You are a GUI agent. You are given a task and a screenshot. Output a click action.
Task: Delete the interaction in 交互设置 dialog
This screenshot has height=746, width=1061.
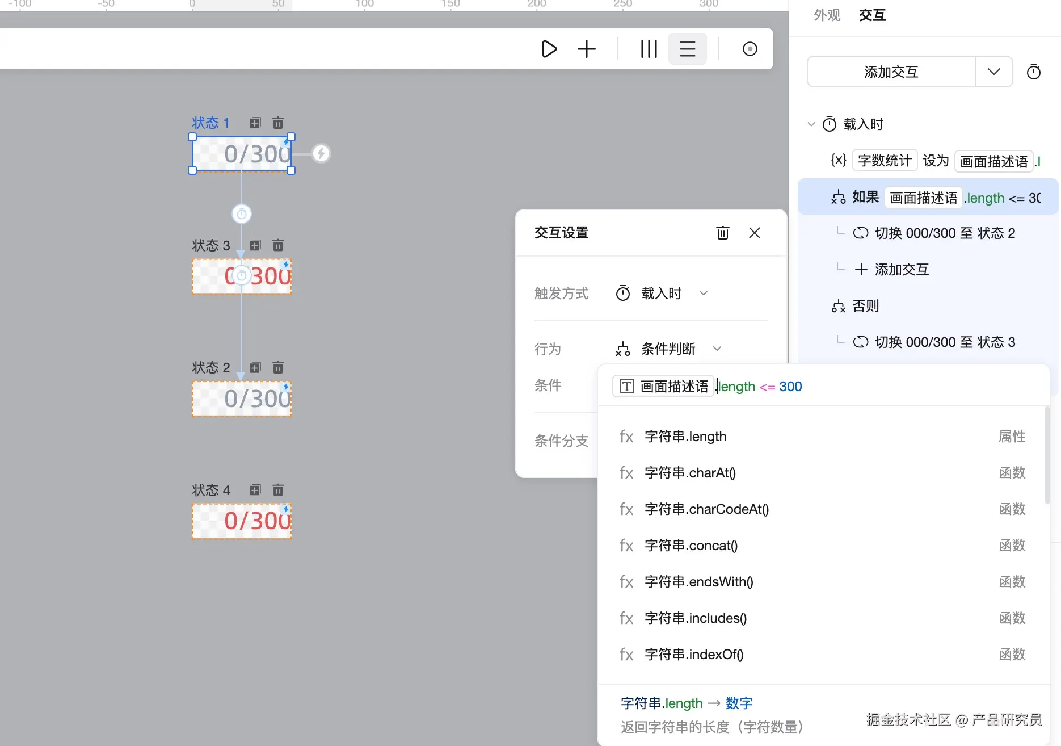(x=723, y=233)
